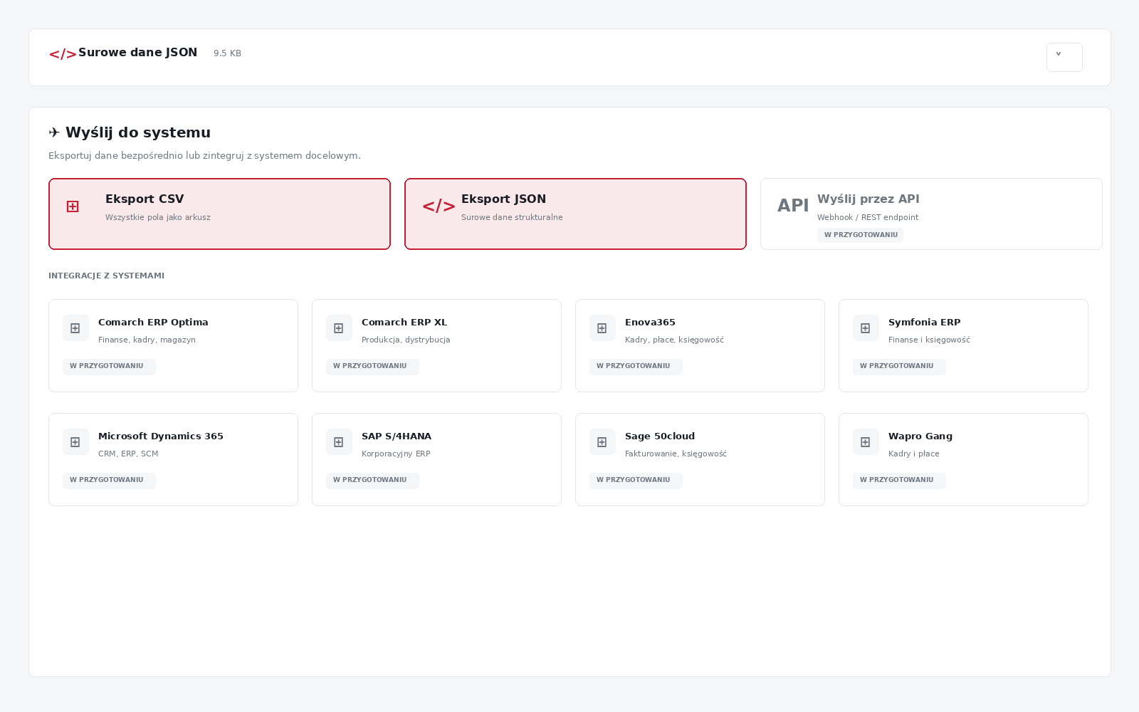The width and height of the screenshot is (1139, 712).
Task: Click the Enova365 icon
Action: (602, 328)
